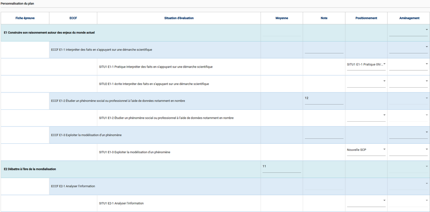Screen dimensions: 430x212
Task: Open Positionnement dropdown for SITU1 E2-1 row
Action: 366,201
